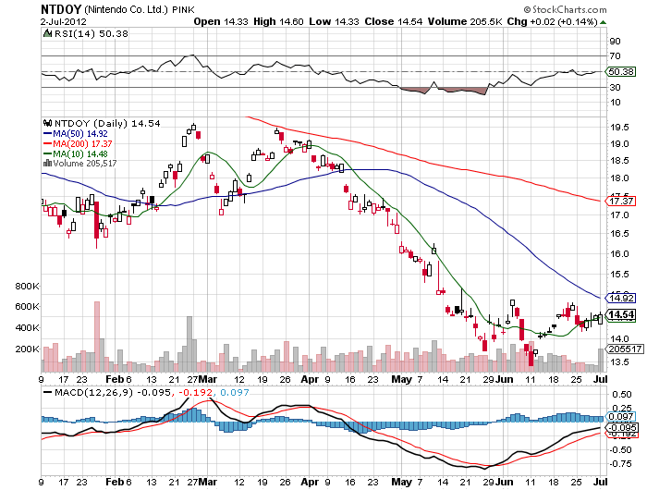
Task: Click the black MACD line swatch in the legend
Action: [x=47, y=392]
